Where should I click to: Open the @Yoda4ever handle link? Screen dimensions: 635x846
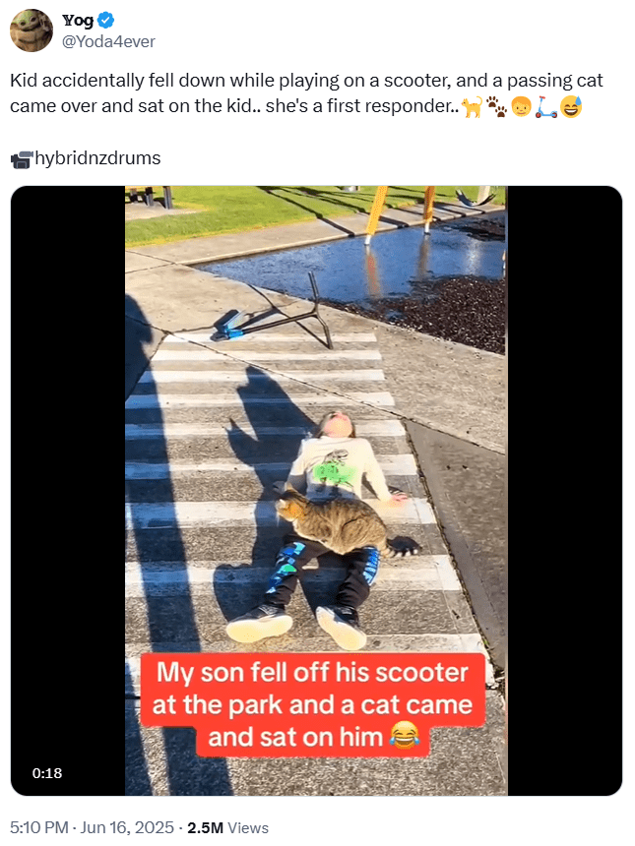coord(108,41)
